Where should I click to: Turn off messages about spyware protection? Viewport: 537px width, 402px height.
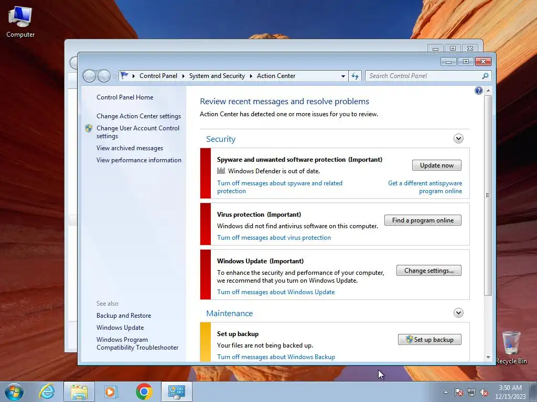point(280,187)
